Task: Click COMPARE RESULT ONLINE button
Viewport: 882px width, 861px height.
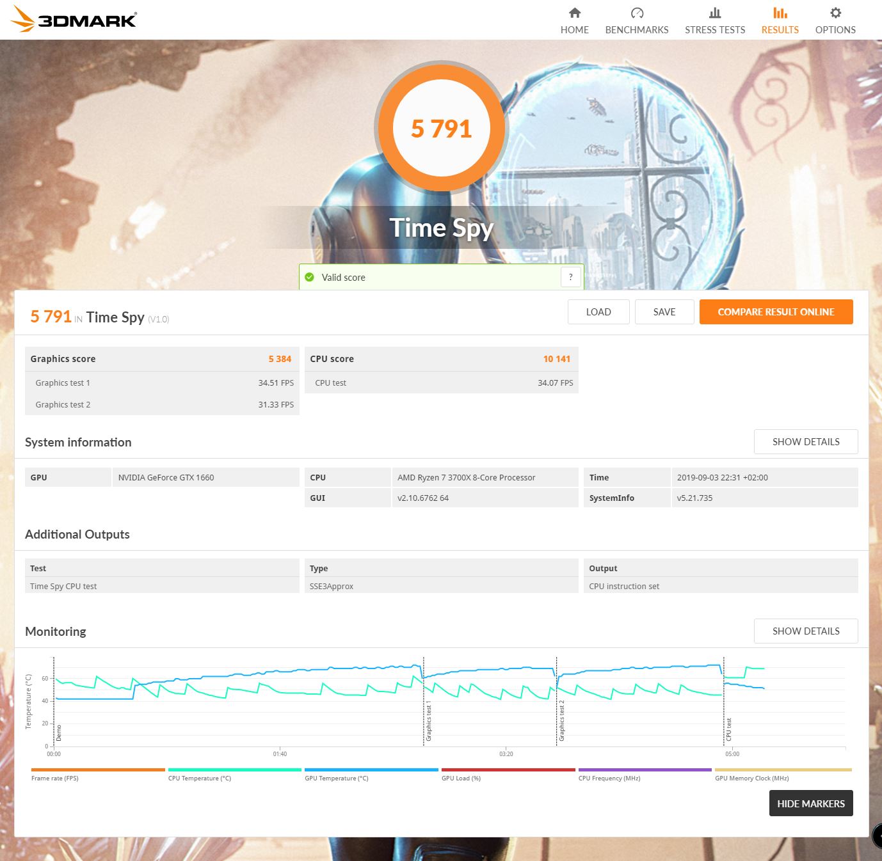Action: click(x=776, y=312)
